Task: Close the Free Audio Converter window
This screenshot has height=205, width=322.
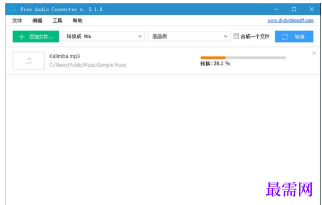Action: pyautogui.click(x=311, y=9)
